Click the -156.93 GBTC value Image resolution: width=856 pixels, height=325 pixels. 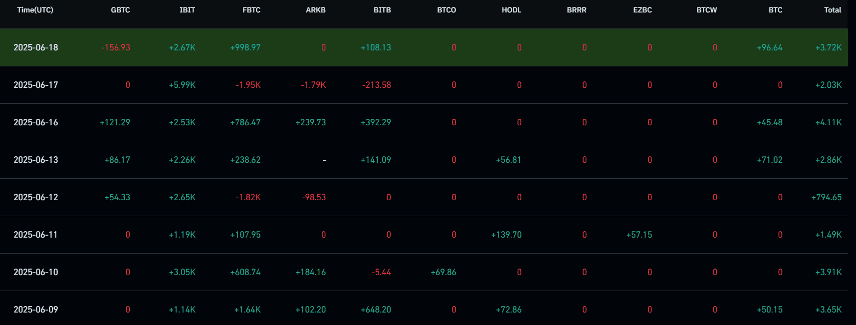(116, 47)
